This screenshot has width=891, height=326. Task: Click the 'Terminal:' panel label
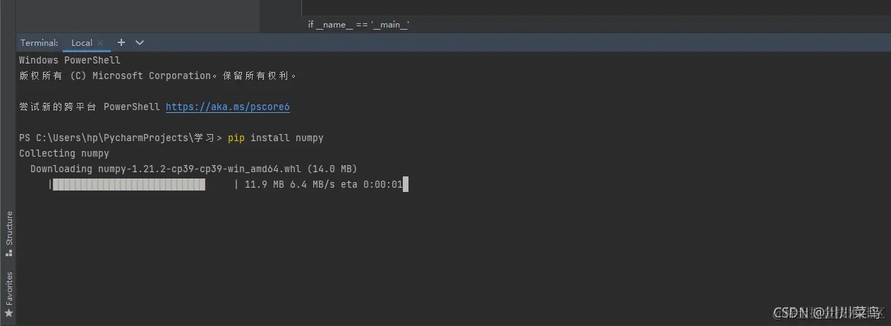pyautogui.click(x=40, y=43)
